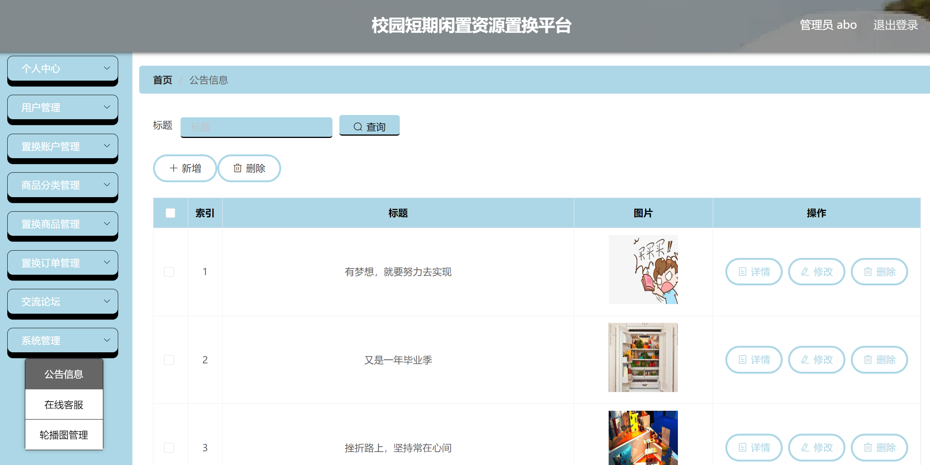Click the refrigerator image thumbnail
The image size is (930, 465).
click(643, 357)
